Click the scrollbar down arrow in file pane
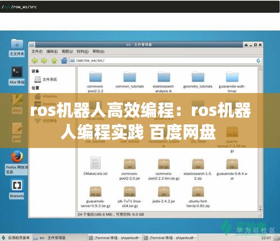The width and height of the screenshot is (280, 241). click(x=260, y=209)
